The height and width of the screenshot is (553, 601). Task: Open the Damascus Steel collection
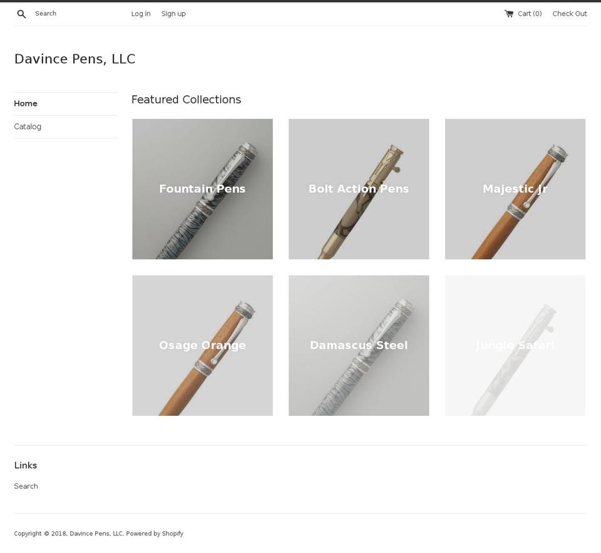[x=359, y=346]
